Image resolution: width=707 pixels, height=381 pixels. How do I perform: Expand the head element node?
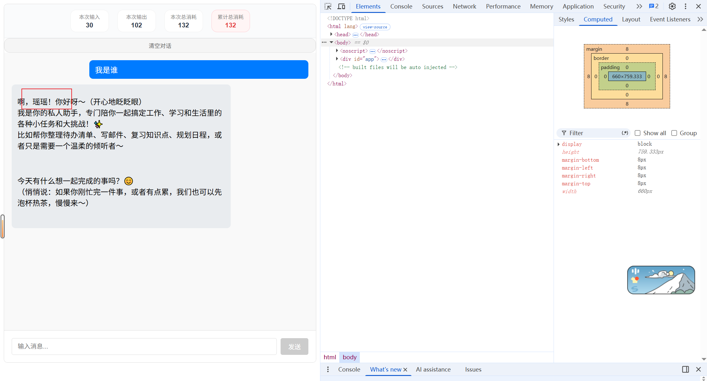coord(331,34)
